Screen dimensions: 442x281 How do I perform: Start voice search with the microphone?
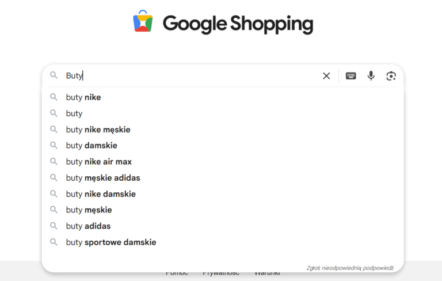(371, 75)
